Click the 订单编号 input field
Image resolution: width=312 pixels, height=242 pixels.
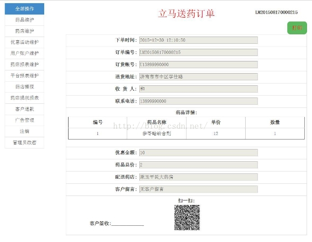(198, 52)
